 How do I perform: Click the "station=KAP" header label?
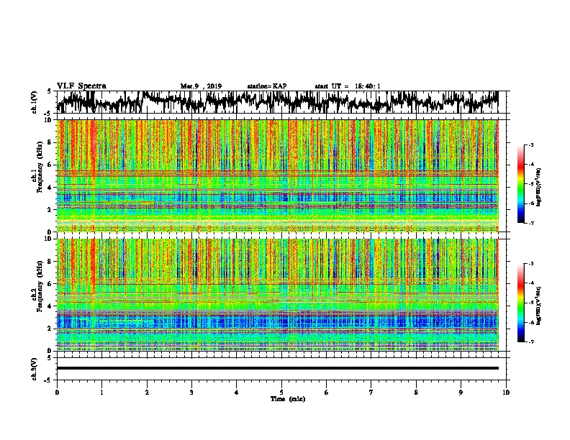(x=267, y=86)
